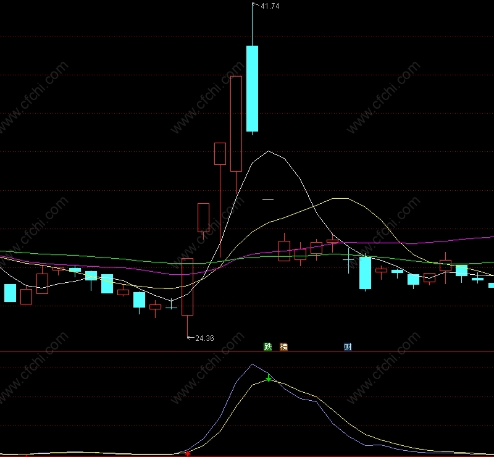Select the purple moving average line at right
Image resolution: width=494 pixels, height=457 pixels.
(x=457, y=240)
